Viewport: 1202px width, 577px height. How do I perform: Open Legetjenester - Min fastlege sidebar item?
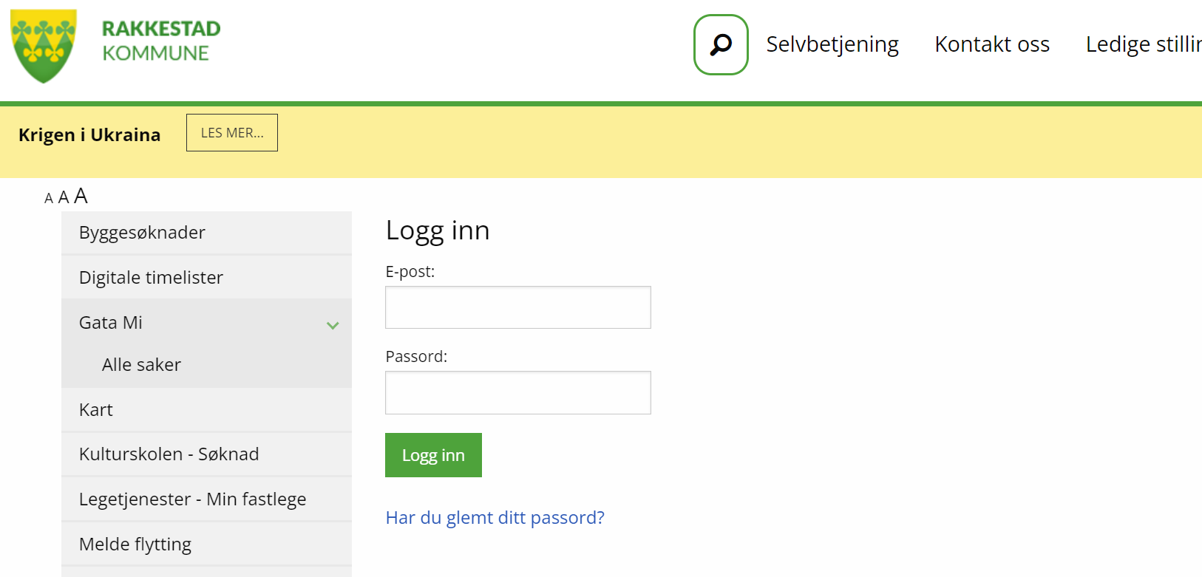tap(192, 499)
